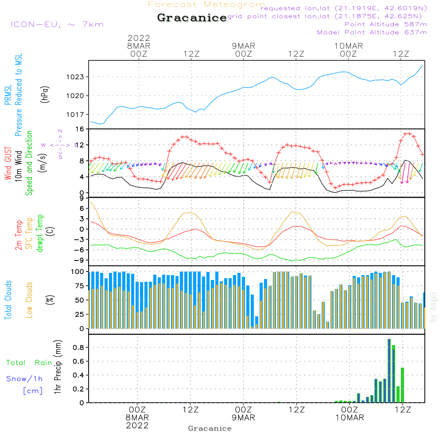
Task: Click the blue Snow/1h legend label
Action: pos(24,379)
